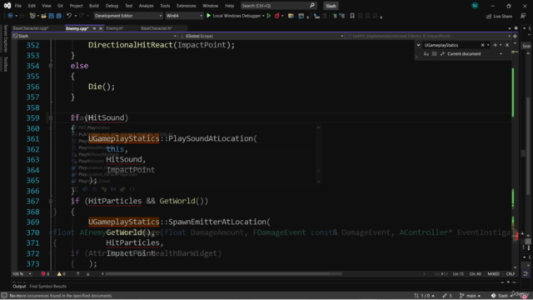Collapse if HitParticles block at line 367
Screen dimensions: 533x300
(51, 201)
